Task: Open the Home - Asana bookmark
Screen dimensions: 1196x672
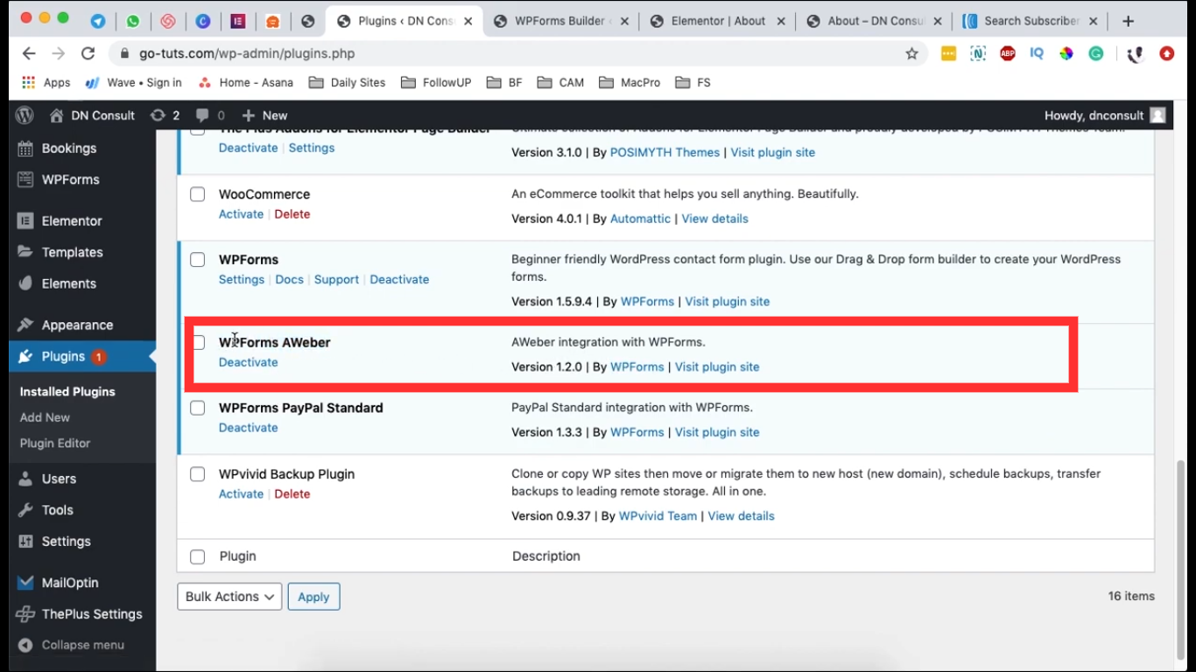Action: tap(246, 82)
